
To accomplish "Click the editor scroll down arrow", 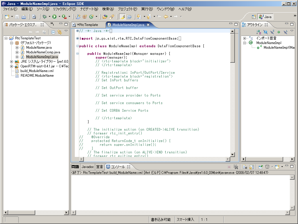I will pos(233,155).
